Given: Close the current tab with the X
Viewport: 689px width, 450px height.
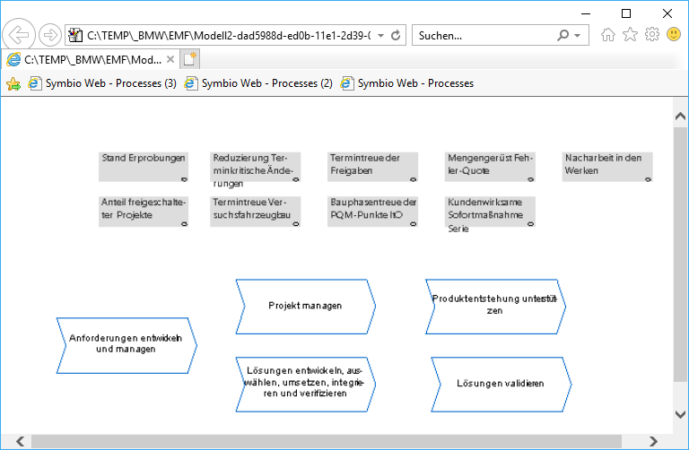Looking at the screenshot, I should pos(170,59).
